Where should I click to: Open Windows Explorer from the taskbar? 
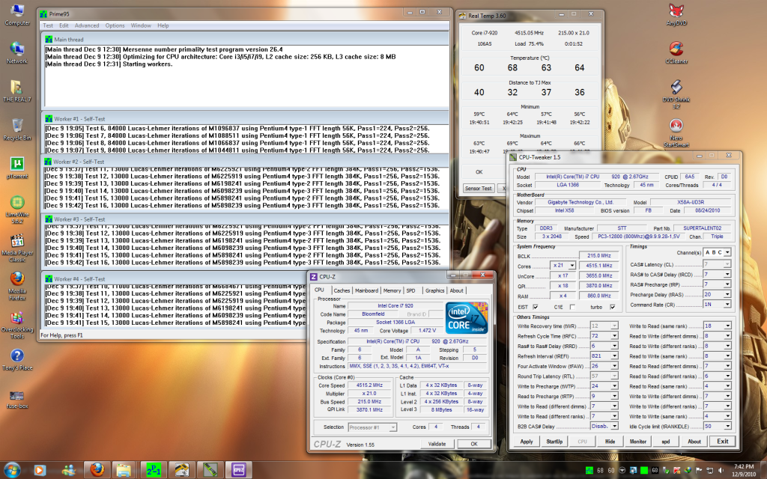point(124,470)
